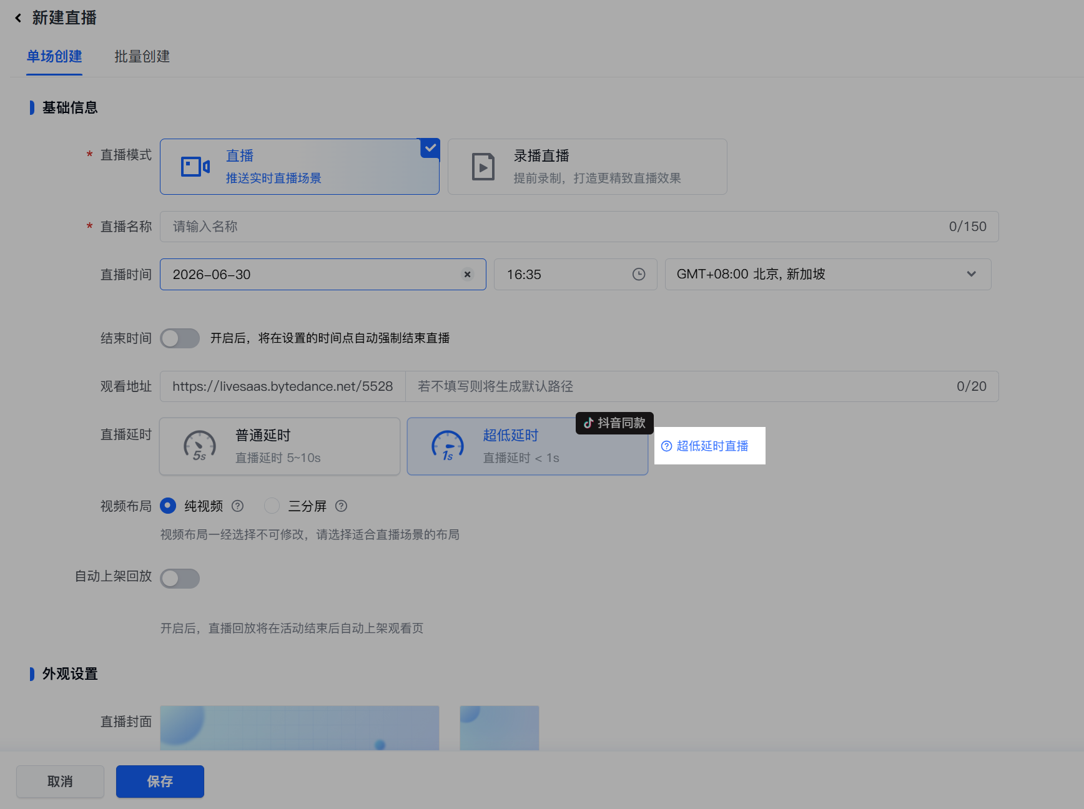Select the 超低延时 latency option
1084x809 pixels.
tap(528, 446)
